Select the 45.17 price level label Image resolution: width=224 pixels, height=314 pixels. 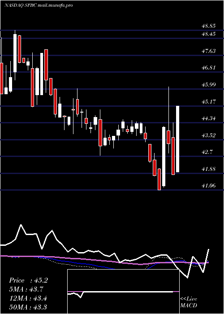[209, 101]
